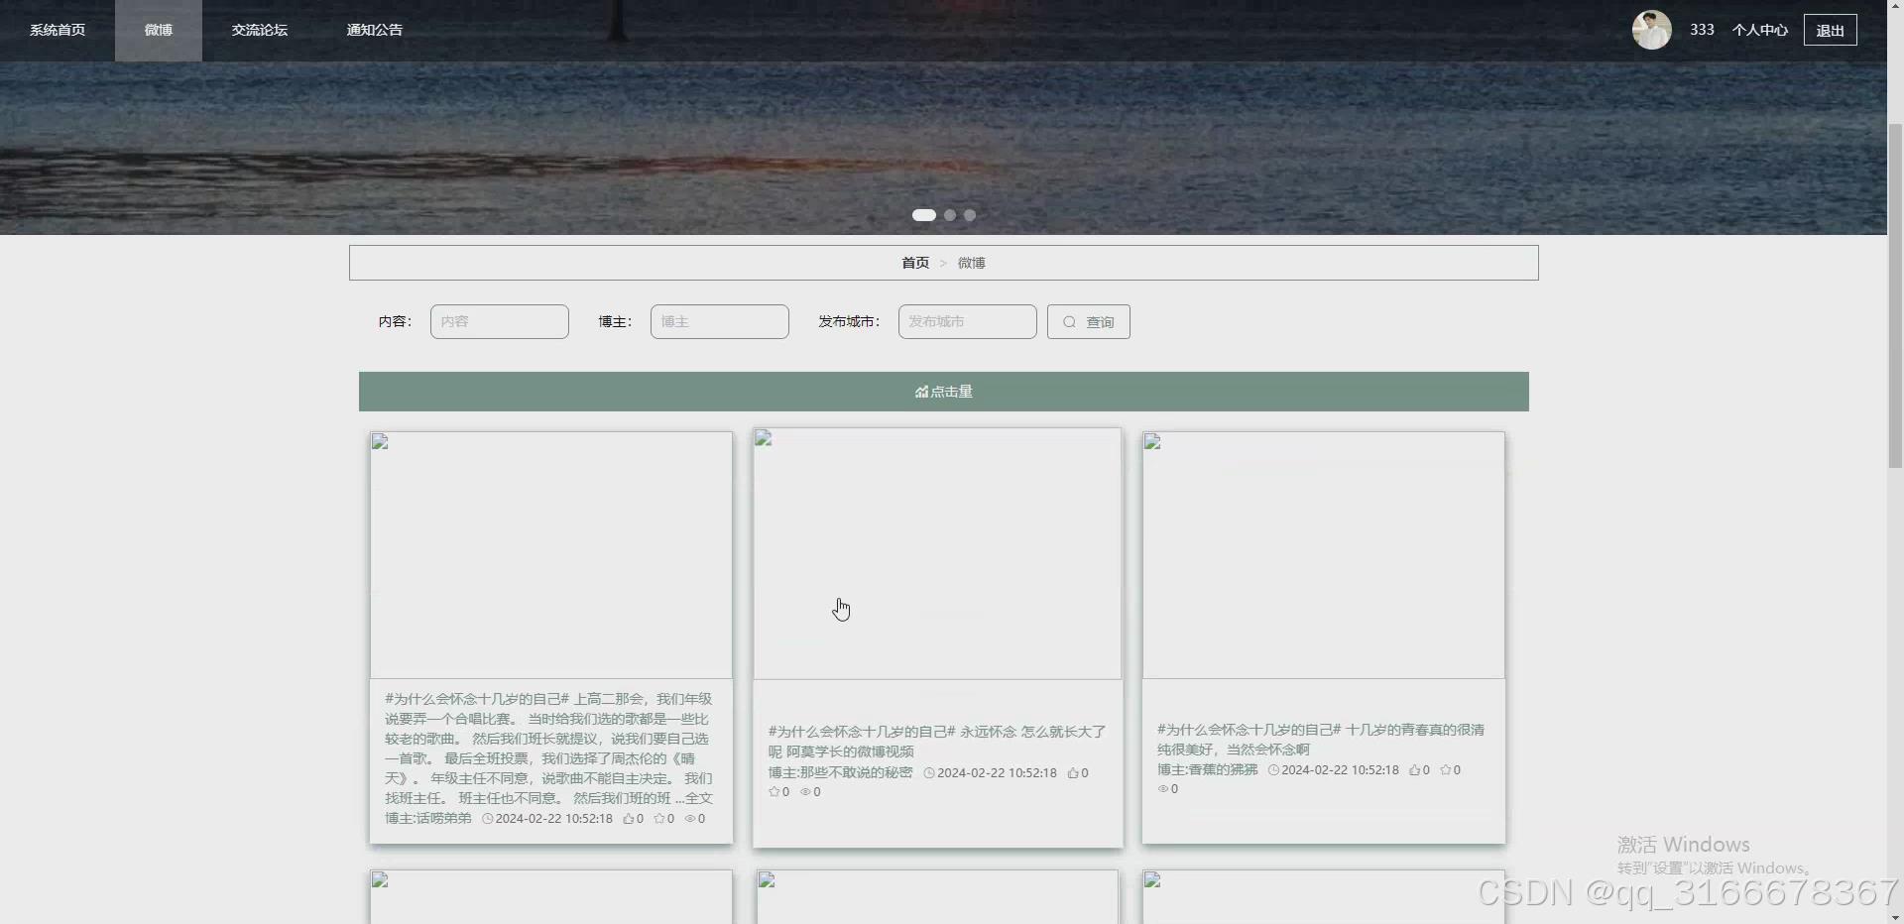Sort posts by the 点击量 bar
The height and width of the screenshot is (924, 1904).
pos(944,392)
